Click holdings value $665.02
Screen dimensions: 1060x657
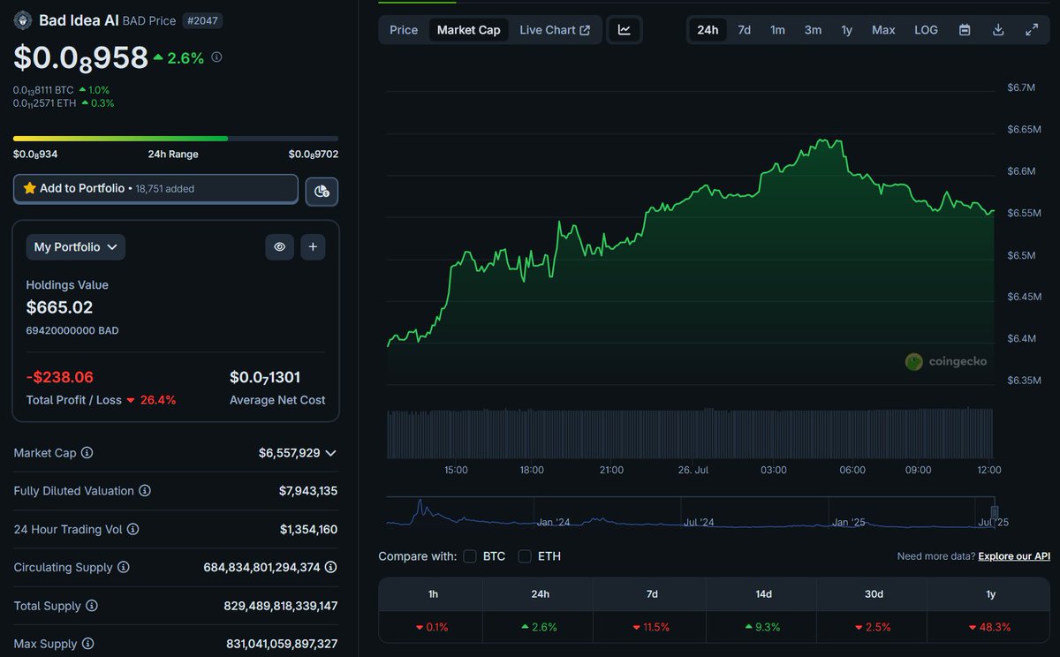[59, 307]
